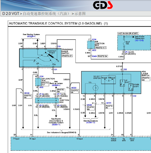The height and width of the screenshot is (153, 151).
Task: Open Power Distribution link (SD110-5)
Action: click(139, 41)
